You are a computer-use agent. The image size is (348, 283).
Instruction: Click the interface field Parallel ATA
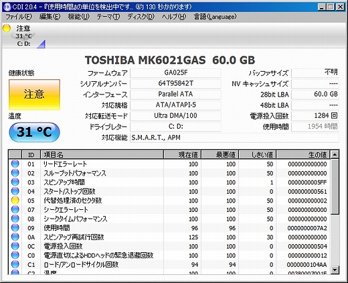pyautogui.click(x=175, y=95)
